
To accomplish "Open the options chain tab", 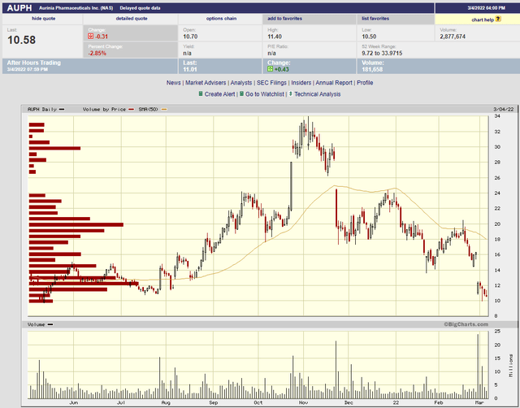I will coord(221,19).
